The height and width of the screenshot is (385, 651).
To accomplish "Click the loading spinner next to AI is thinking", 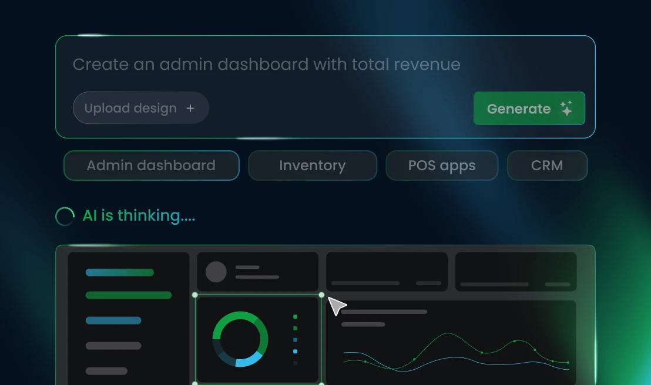I will [x=65, y=216].
